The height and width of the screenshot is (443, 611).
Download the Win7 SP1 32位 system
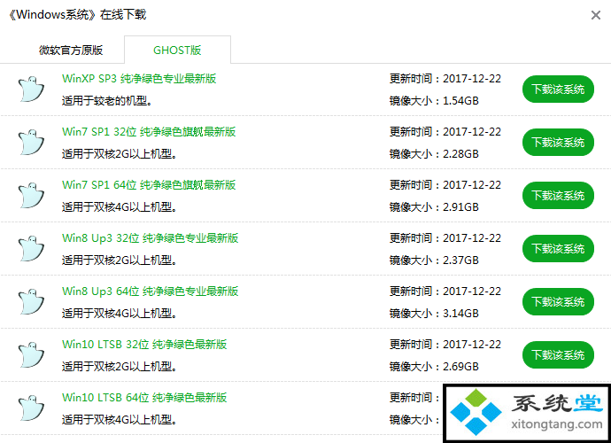click(x=558, y=143)
